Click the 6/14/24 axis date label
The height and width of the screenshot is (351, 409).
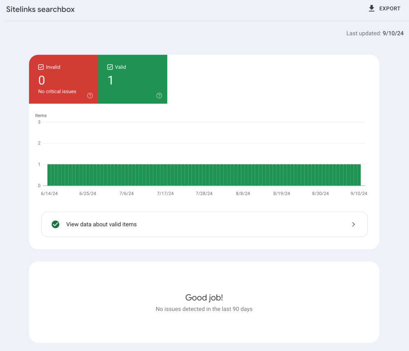click(49, 193)
